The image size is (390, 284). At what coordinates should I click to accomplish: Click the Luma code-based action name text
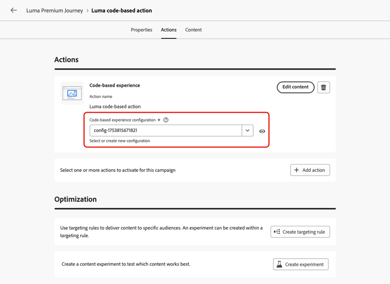tap(115, 106)
